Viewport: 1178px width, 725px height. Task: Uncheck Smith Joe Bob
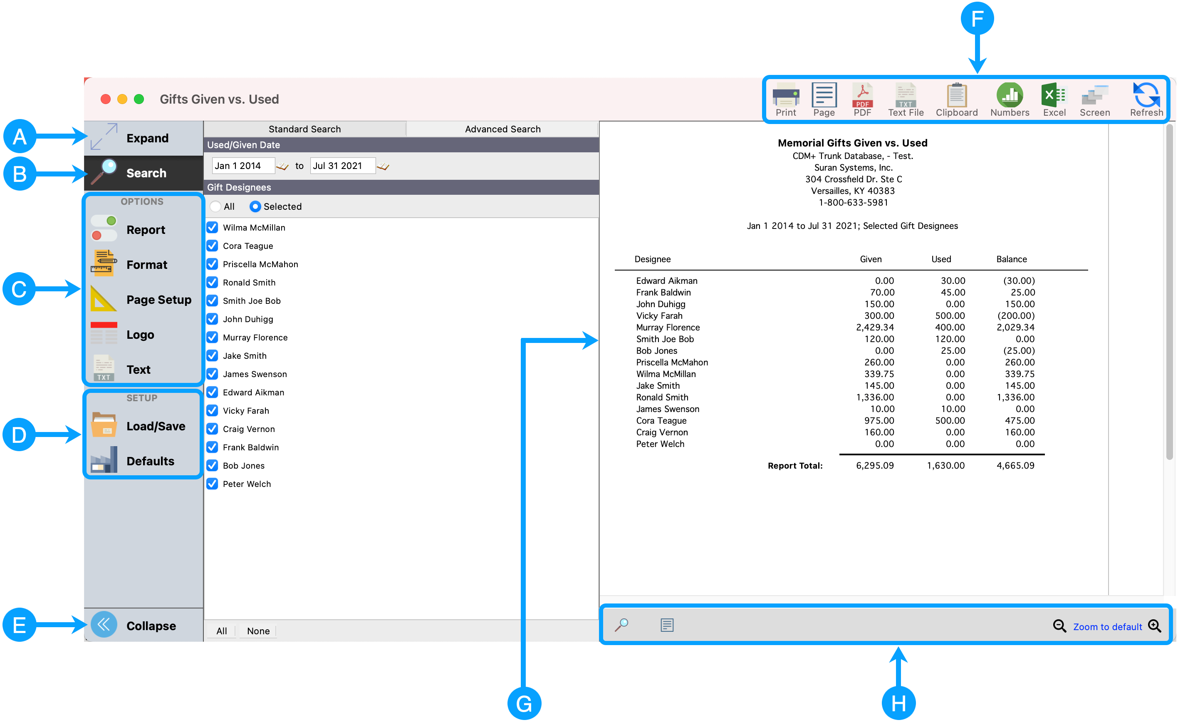(x=212, y=300)
